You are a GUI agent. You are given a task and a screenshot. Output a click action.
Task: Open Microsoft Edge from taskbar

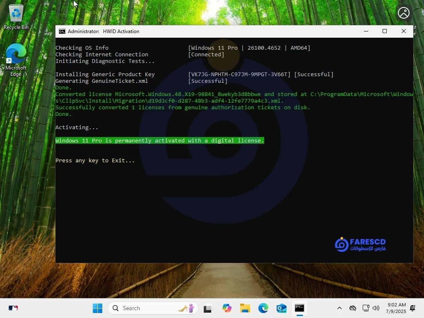263,308
